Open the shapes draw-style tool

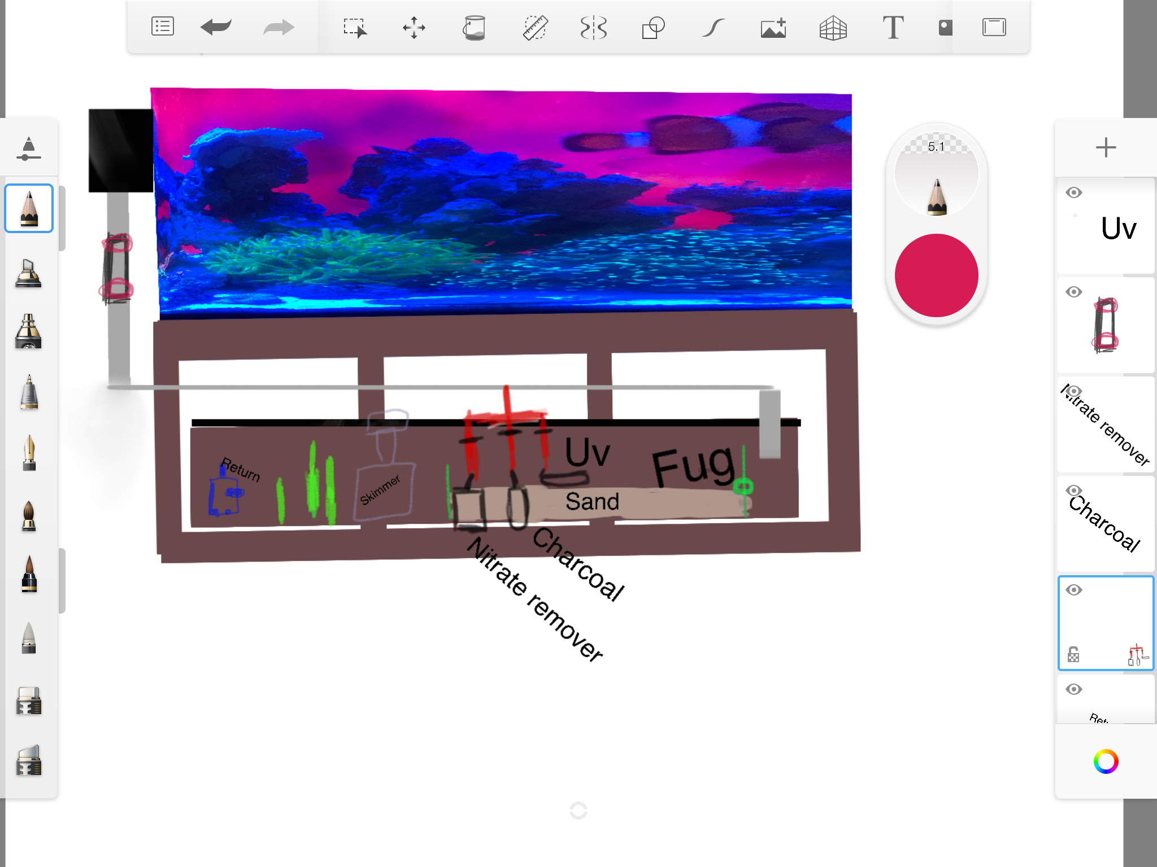[x=653, y=28]
